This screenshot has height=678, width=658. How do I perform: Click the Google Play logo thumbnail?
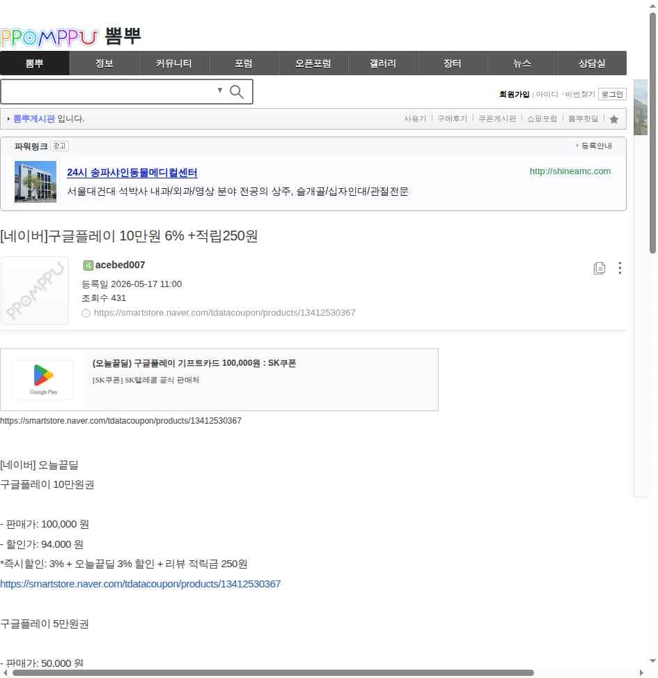[x=42, y=380]
